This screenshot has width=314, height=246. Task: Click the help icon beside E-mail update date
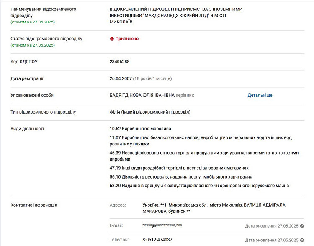302,226
